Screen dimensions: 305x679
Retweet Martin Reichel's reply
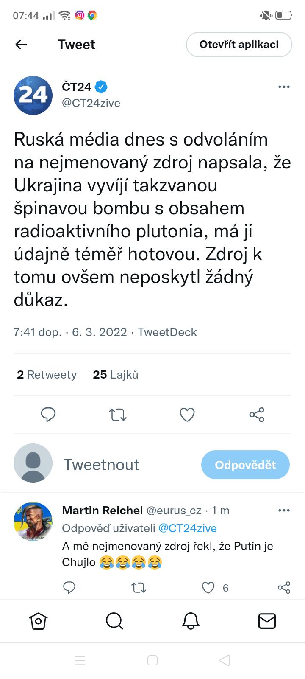tap(139, 588)
